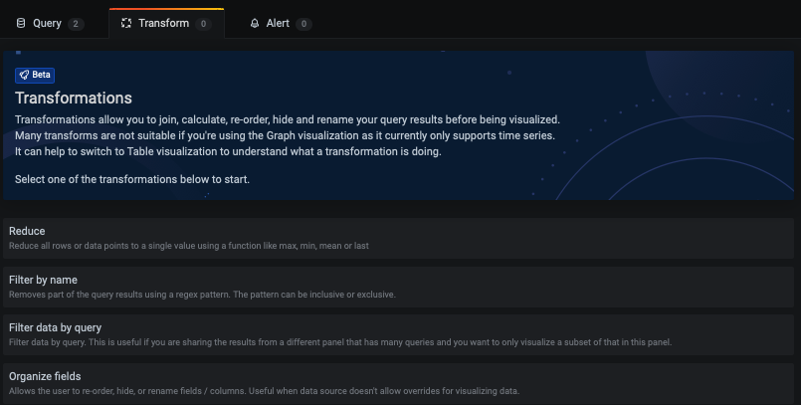Select the Filter data by query transformation

pos(398,334)
